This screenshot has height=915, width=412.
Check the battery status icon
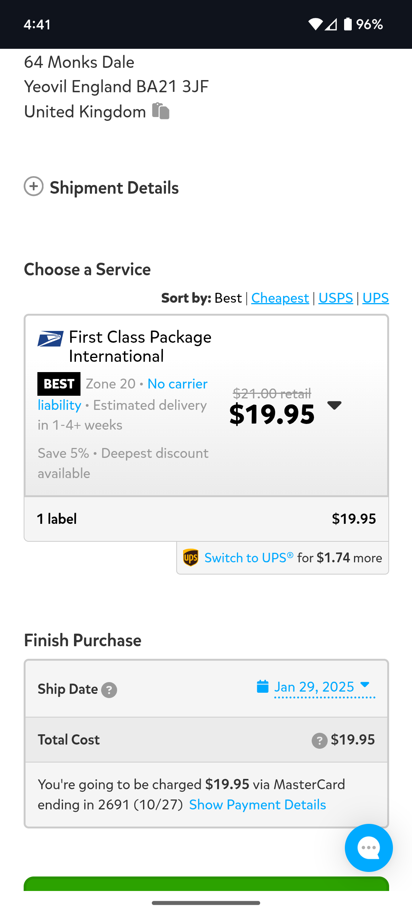348,24
